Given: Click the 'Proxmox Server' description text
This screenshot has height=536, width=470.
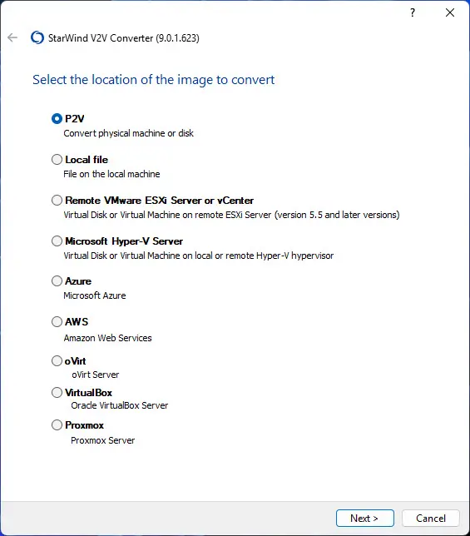Looking at the screenshot, I should tap(103, 440).
